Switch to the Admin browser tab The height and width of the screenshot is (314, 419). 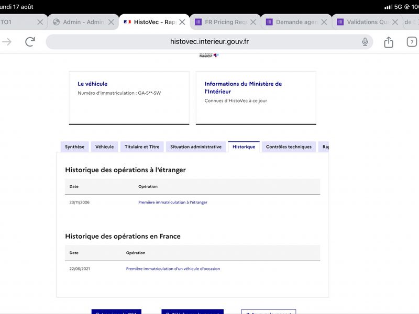(83, 22)
